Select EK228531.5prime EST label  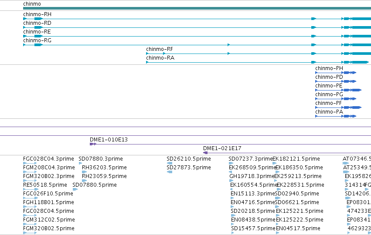pos(300,185)
